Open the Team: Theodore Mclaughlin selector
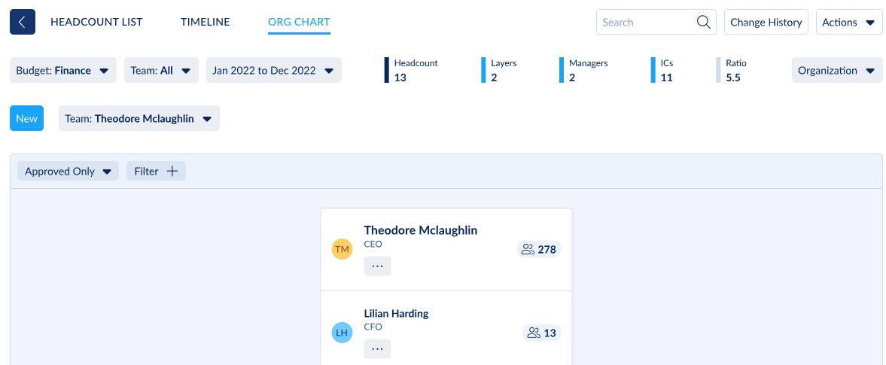 [x=139, y=119]
